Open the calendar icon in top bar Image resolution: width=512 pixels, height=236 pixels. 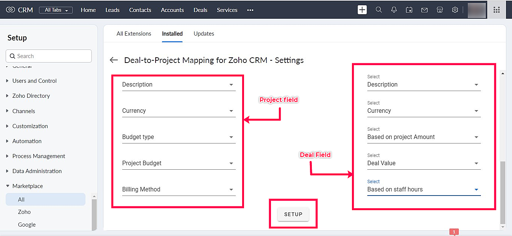point(409,10)
